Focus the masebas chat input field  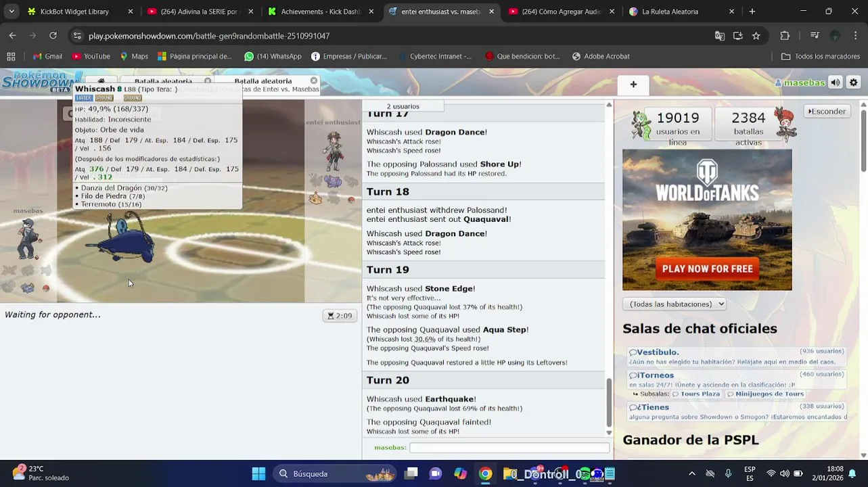509,448
